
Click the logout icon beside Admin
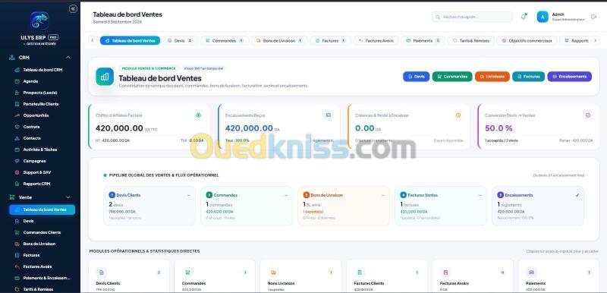(593, 17)
